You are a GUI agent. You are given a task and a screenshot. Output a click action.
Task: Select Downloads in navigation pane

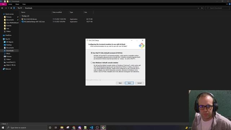click(10, 51)
